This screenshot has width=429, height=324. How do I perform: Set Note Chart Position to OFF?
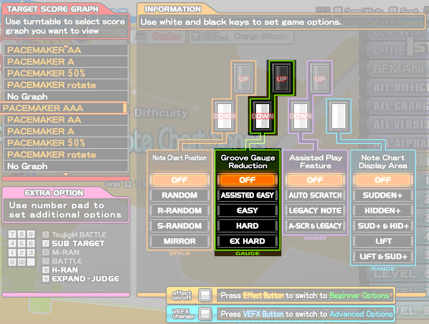180,180
